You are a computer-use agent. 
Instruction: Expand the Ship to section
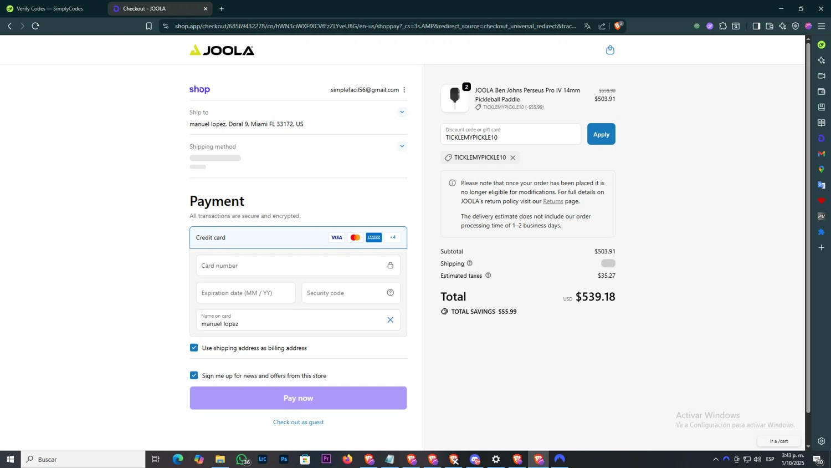(x=402, y=112)
